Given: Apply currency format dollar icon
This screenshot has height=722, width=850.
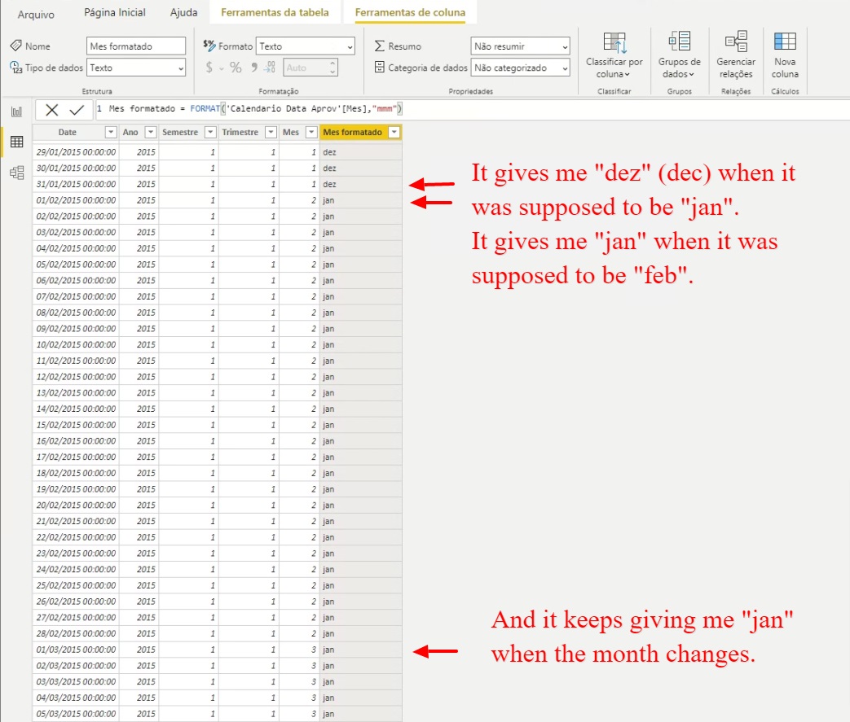Looking at the screenshot, I should tap(209, 68).
